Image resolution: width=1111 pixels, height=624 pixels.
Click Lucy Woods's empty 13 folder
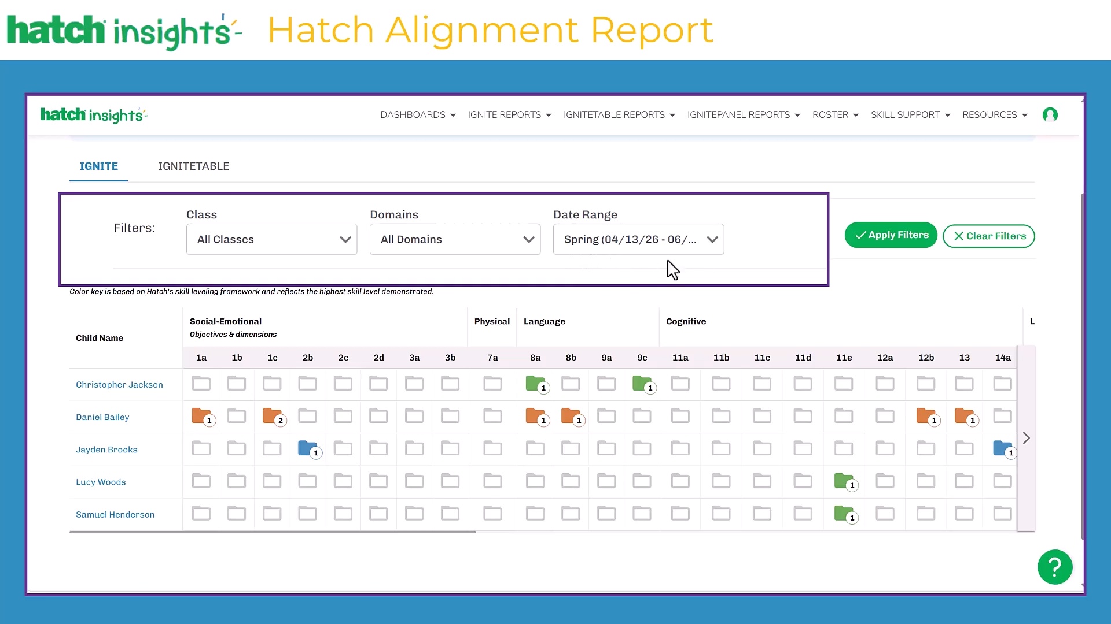pyautogui.click(x=965, y=481)
